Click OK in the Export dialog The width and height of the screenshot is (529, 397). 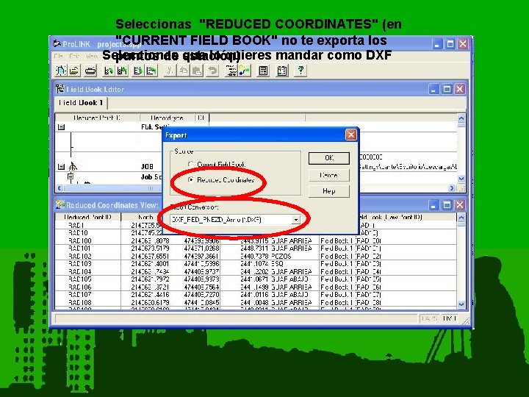pos(329,158)
